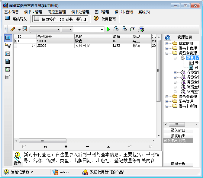Expand the 基本信息 tree node
Viewport: 203px width, 178px height.
pyautogui.click(x=167, y=43)
